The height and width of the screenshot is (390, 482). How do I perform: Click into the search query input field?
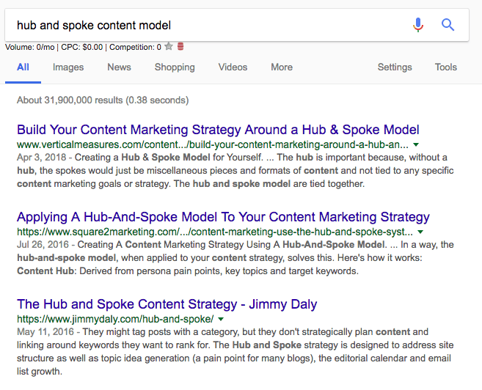click(x=205, y=25)
